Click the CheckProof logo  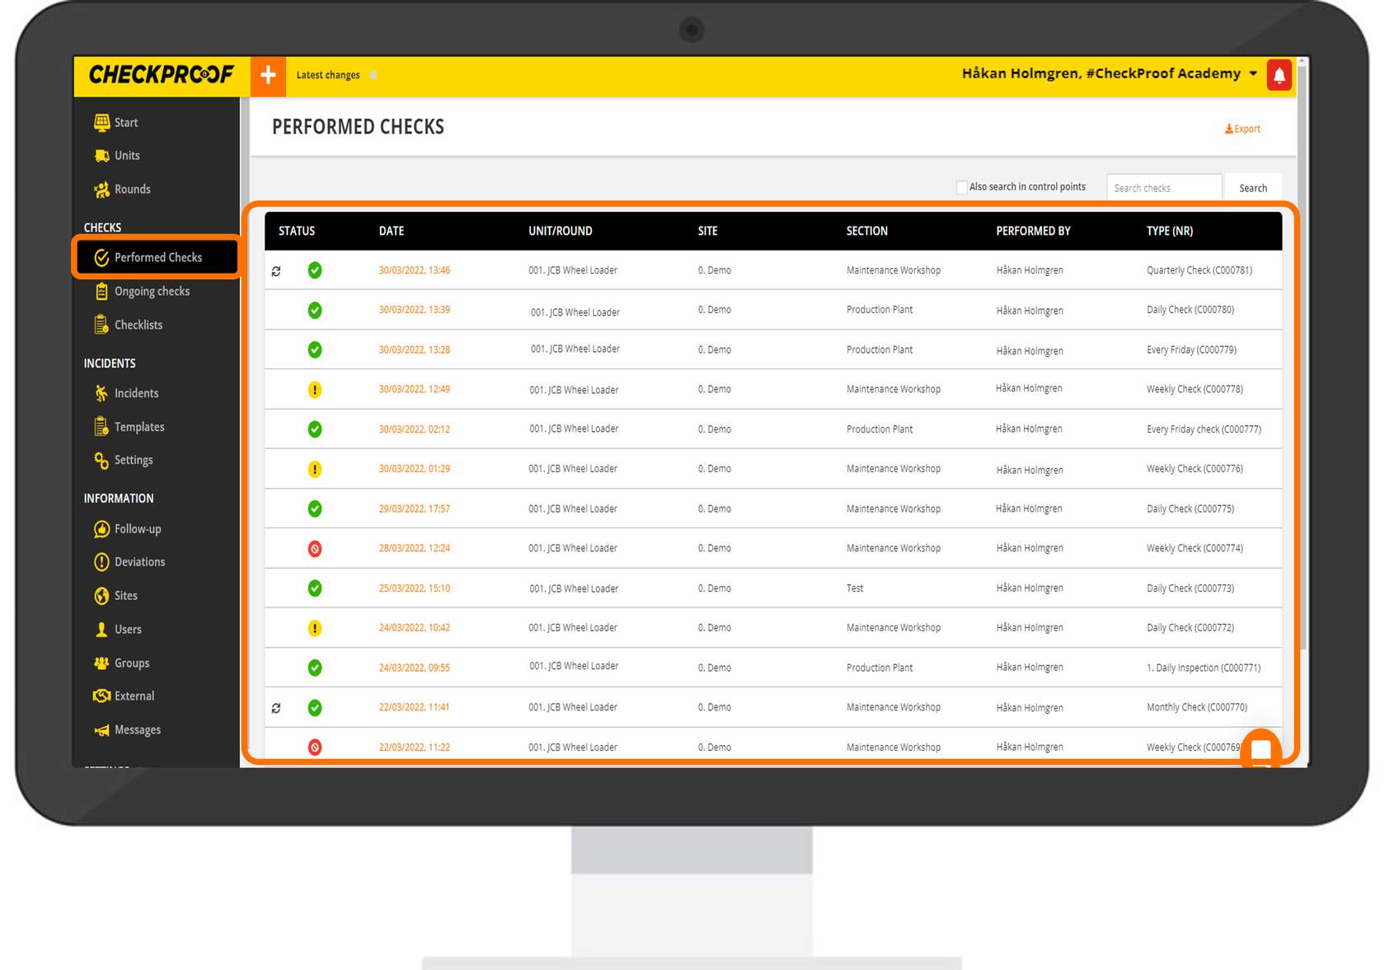pos(162,75)
